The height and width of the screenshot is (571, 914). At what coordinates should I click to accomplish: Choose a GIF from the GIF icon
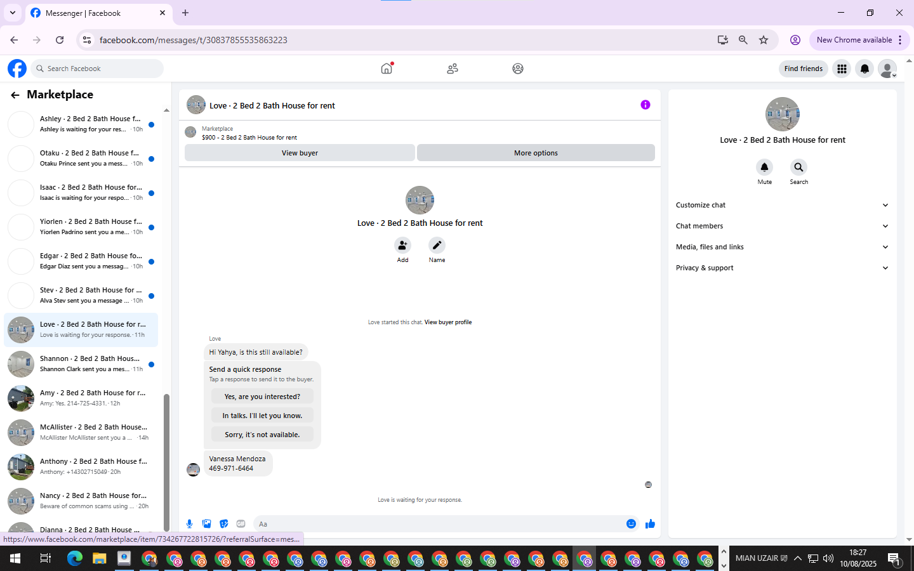click(241, 524)
